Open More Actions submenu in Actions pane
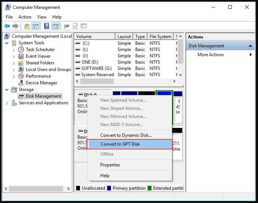The image size is (258, 203). click(210, 55)
